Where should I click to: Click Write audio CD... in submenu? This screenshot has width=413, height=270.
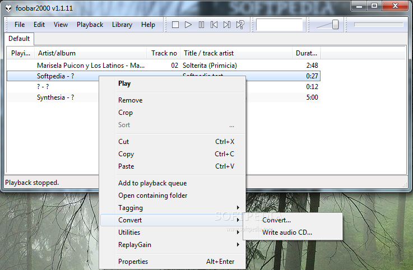[293, 232]
